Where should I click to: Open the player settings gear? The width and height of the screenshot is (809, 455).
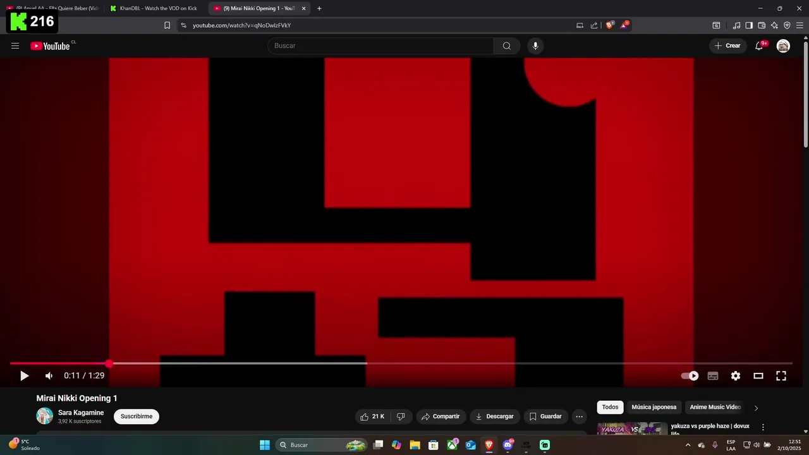click(x=736, y=376)
